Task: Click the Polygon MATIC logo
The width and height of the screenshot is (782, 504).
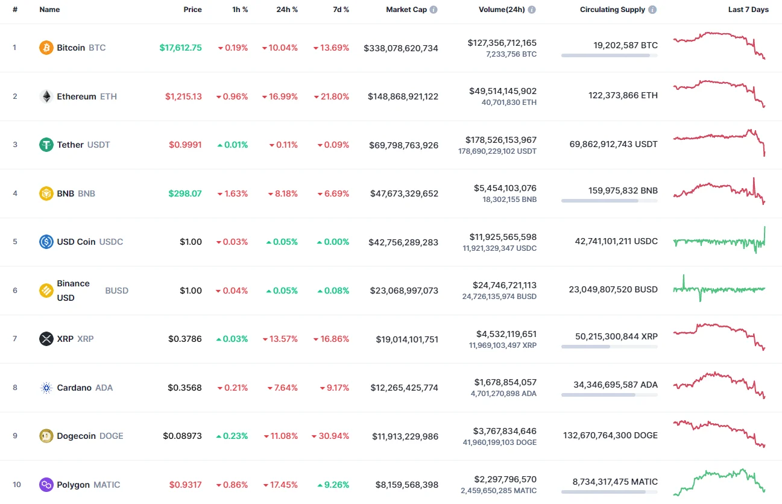Action: tap(46, 484)
